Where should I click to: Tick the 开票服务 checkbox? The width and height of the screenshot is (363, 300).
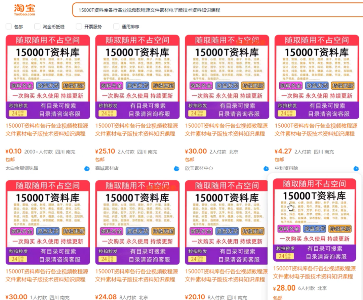[79, 26]
